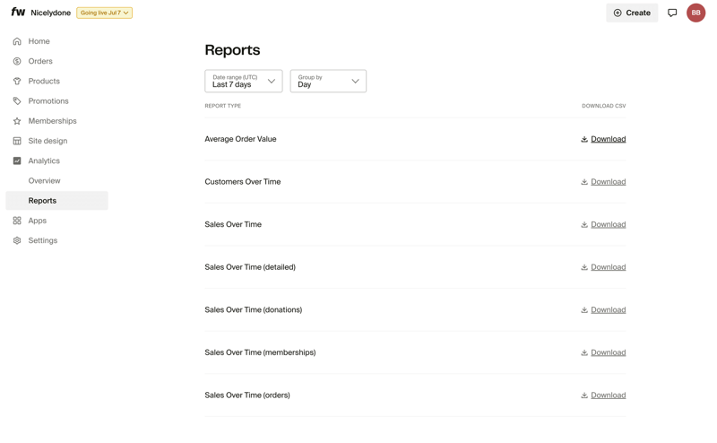Download Customers Over Time CSV link
Viewport: 717px width, 443px height.
[x=609, y=182]
